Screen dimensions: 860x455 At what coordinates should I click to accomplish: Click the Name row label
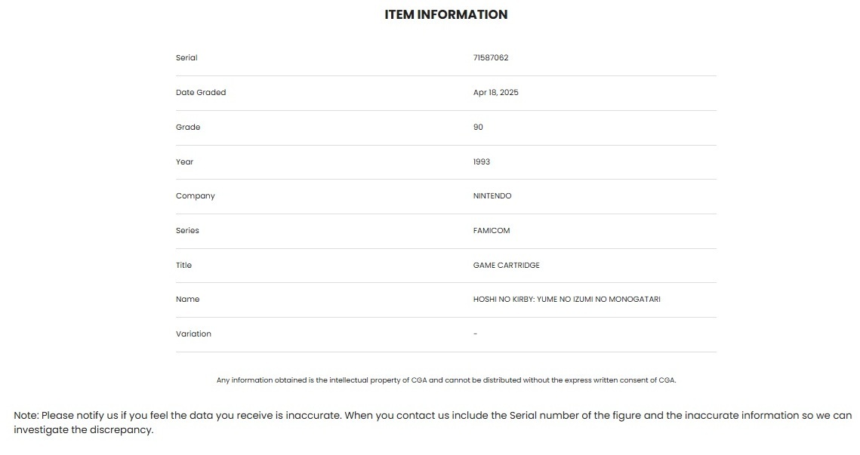[x=187, y=300]
